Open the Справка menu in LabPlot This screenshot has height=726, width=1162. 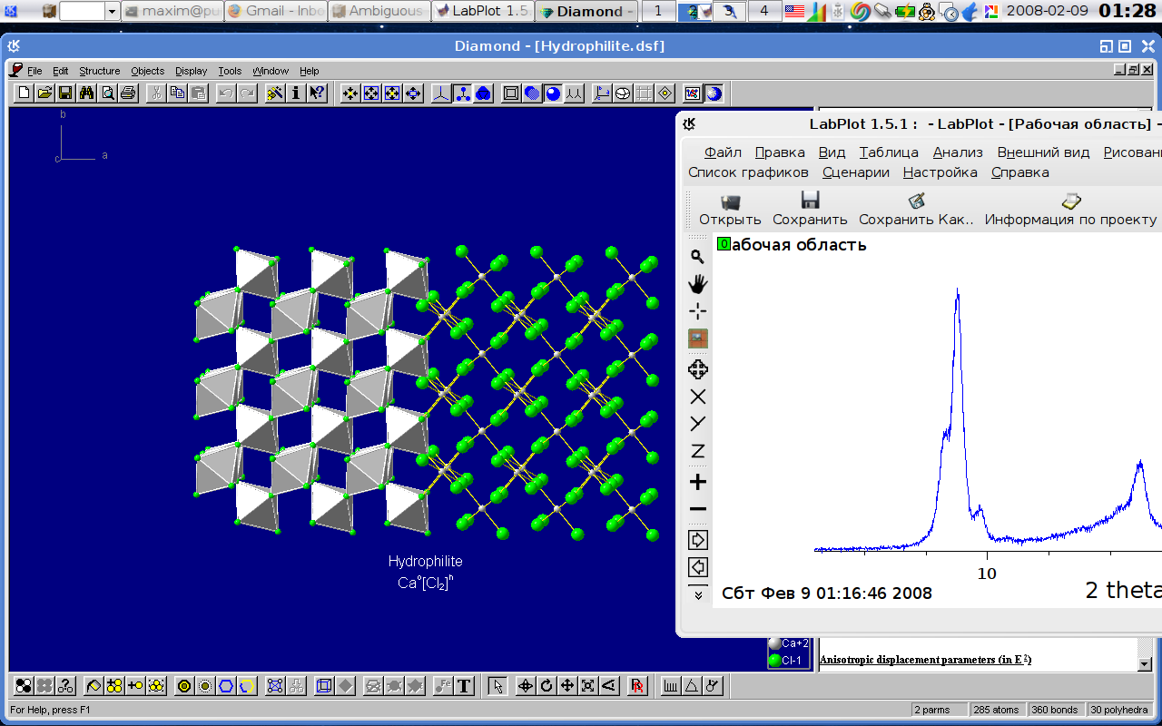(x=1019, y=172)
